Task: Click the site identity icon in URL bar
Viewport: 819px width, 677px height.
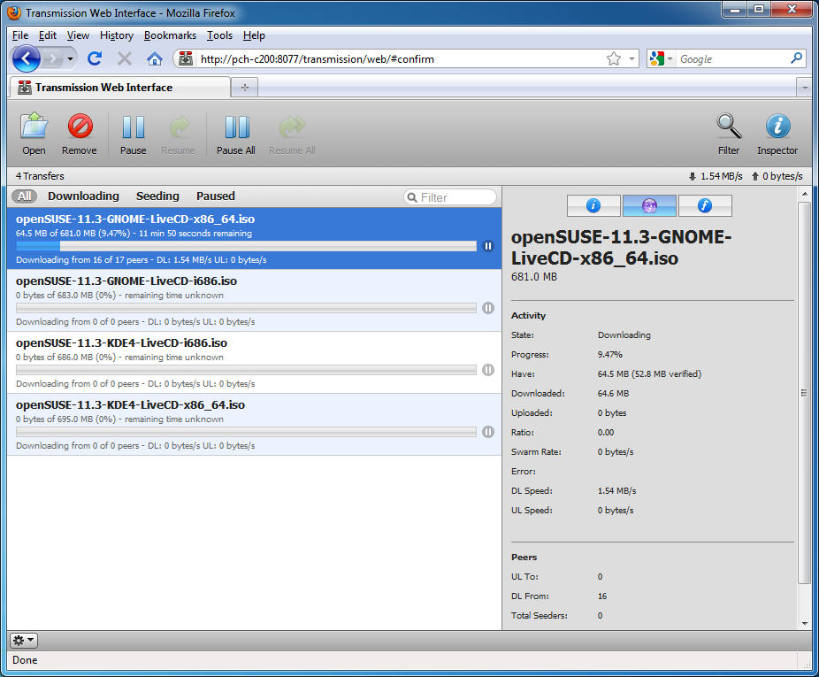Action: (186, 58)
